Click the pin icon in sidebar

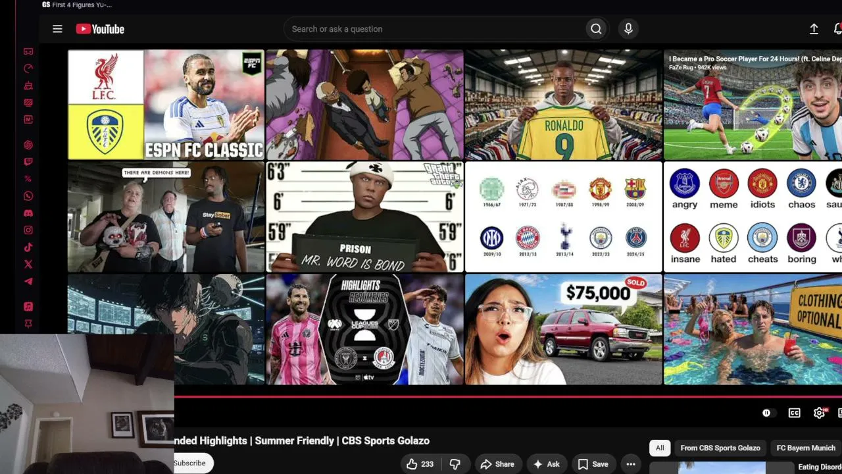[x=28, y=324]
